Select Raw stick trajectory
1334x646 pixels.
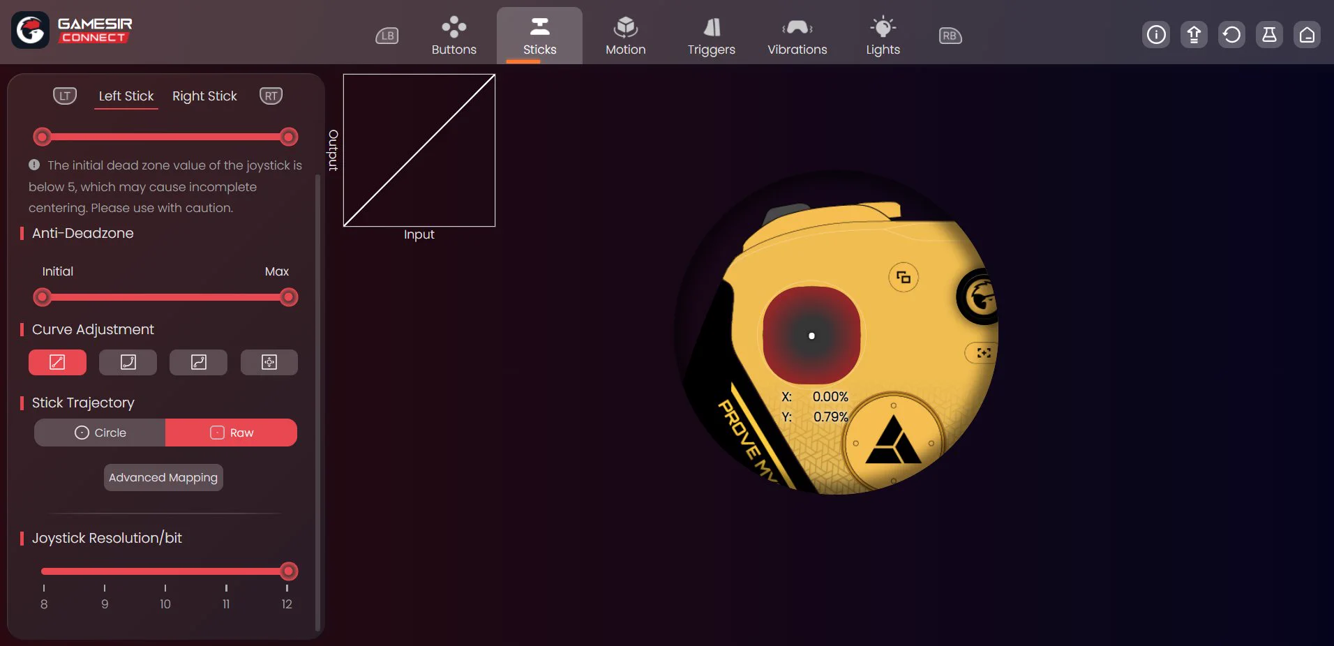click(232, 433)
